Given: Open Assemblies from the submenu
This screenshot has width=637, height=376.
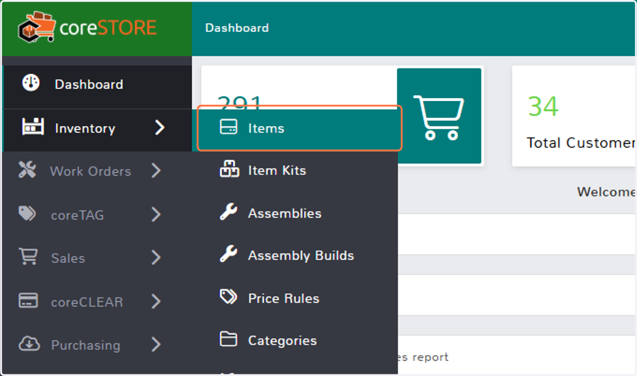Looking at the screenshot, I should [285, 213].
